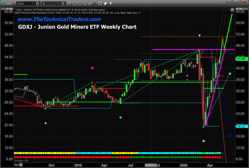The image size is (249, 168).
Task: Open the window options dropdown button
Action: (x=232, y=1)
